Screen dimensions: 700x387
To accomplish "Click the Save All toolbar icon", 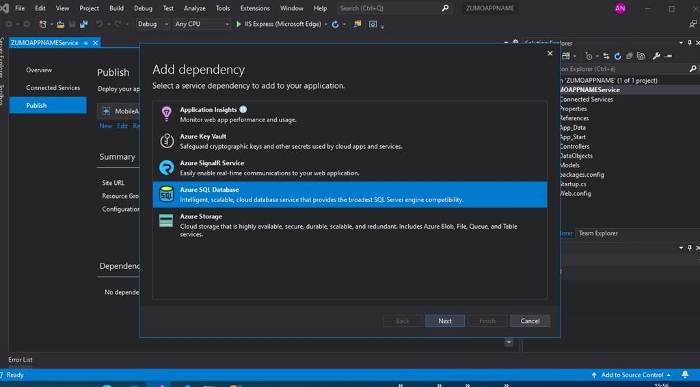I will pyautogui.click(x=83, y=24).
